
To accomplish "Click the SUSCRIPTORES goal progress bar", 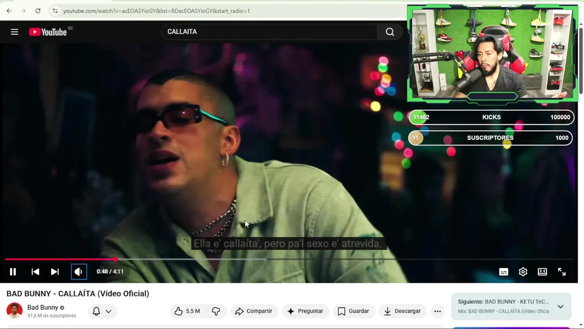I will pos(491,138).
